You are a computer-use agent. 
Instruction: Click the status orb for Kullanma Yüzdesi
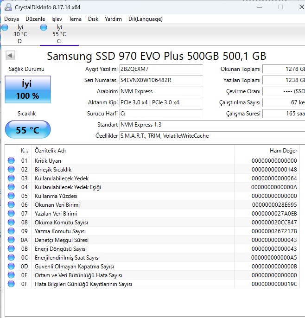(11, 196)
